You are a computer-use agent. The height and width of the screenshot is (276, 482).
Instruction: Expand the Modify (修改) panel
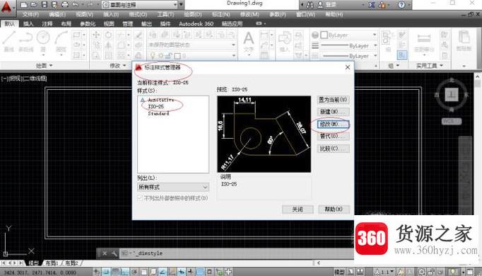pyautogui.click(x=118, y=66)
